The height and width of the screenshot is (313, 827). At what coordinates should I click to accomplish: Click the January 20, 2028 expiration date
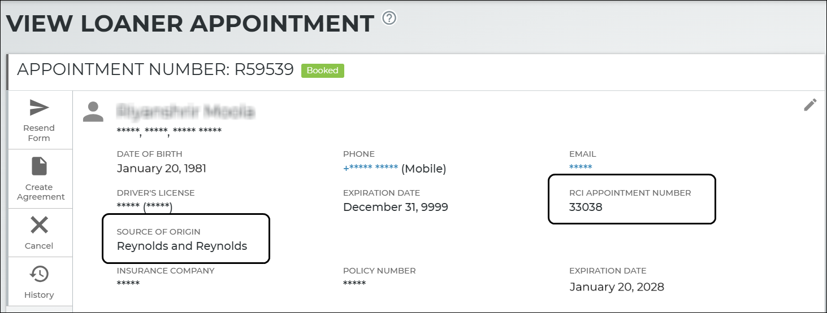[x=616, y=287]
